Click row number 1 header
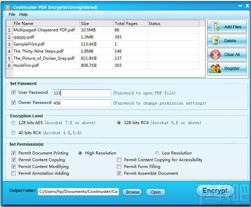The image size is (251, 207). (9, 30)
